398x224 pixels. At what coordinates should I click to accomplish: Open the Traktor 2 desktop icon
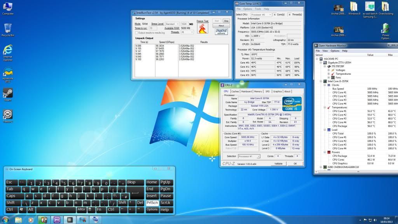[8, 116]
